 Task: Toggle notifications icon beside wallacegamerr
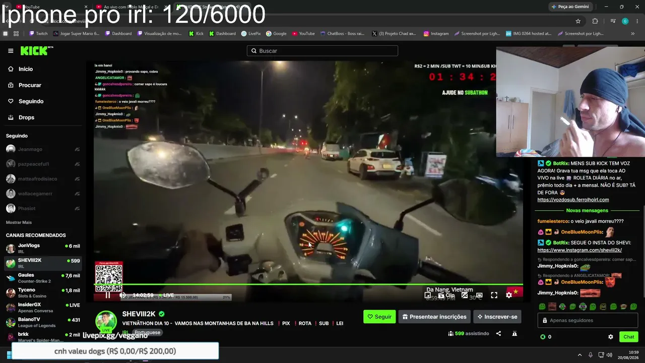tap(77, 194)
